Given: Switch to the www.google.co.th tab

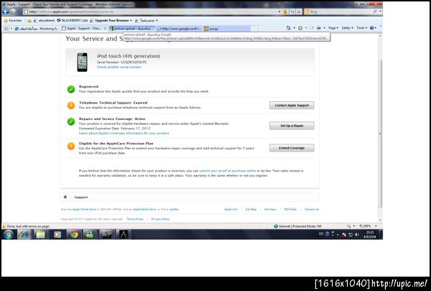Looking at the screenshot, I should [179, 28].
